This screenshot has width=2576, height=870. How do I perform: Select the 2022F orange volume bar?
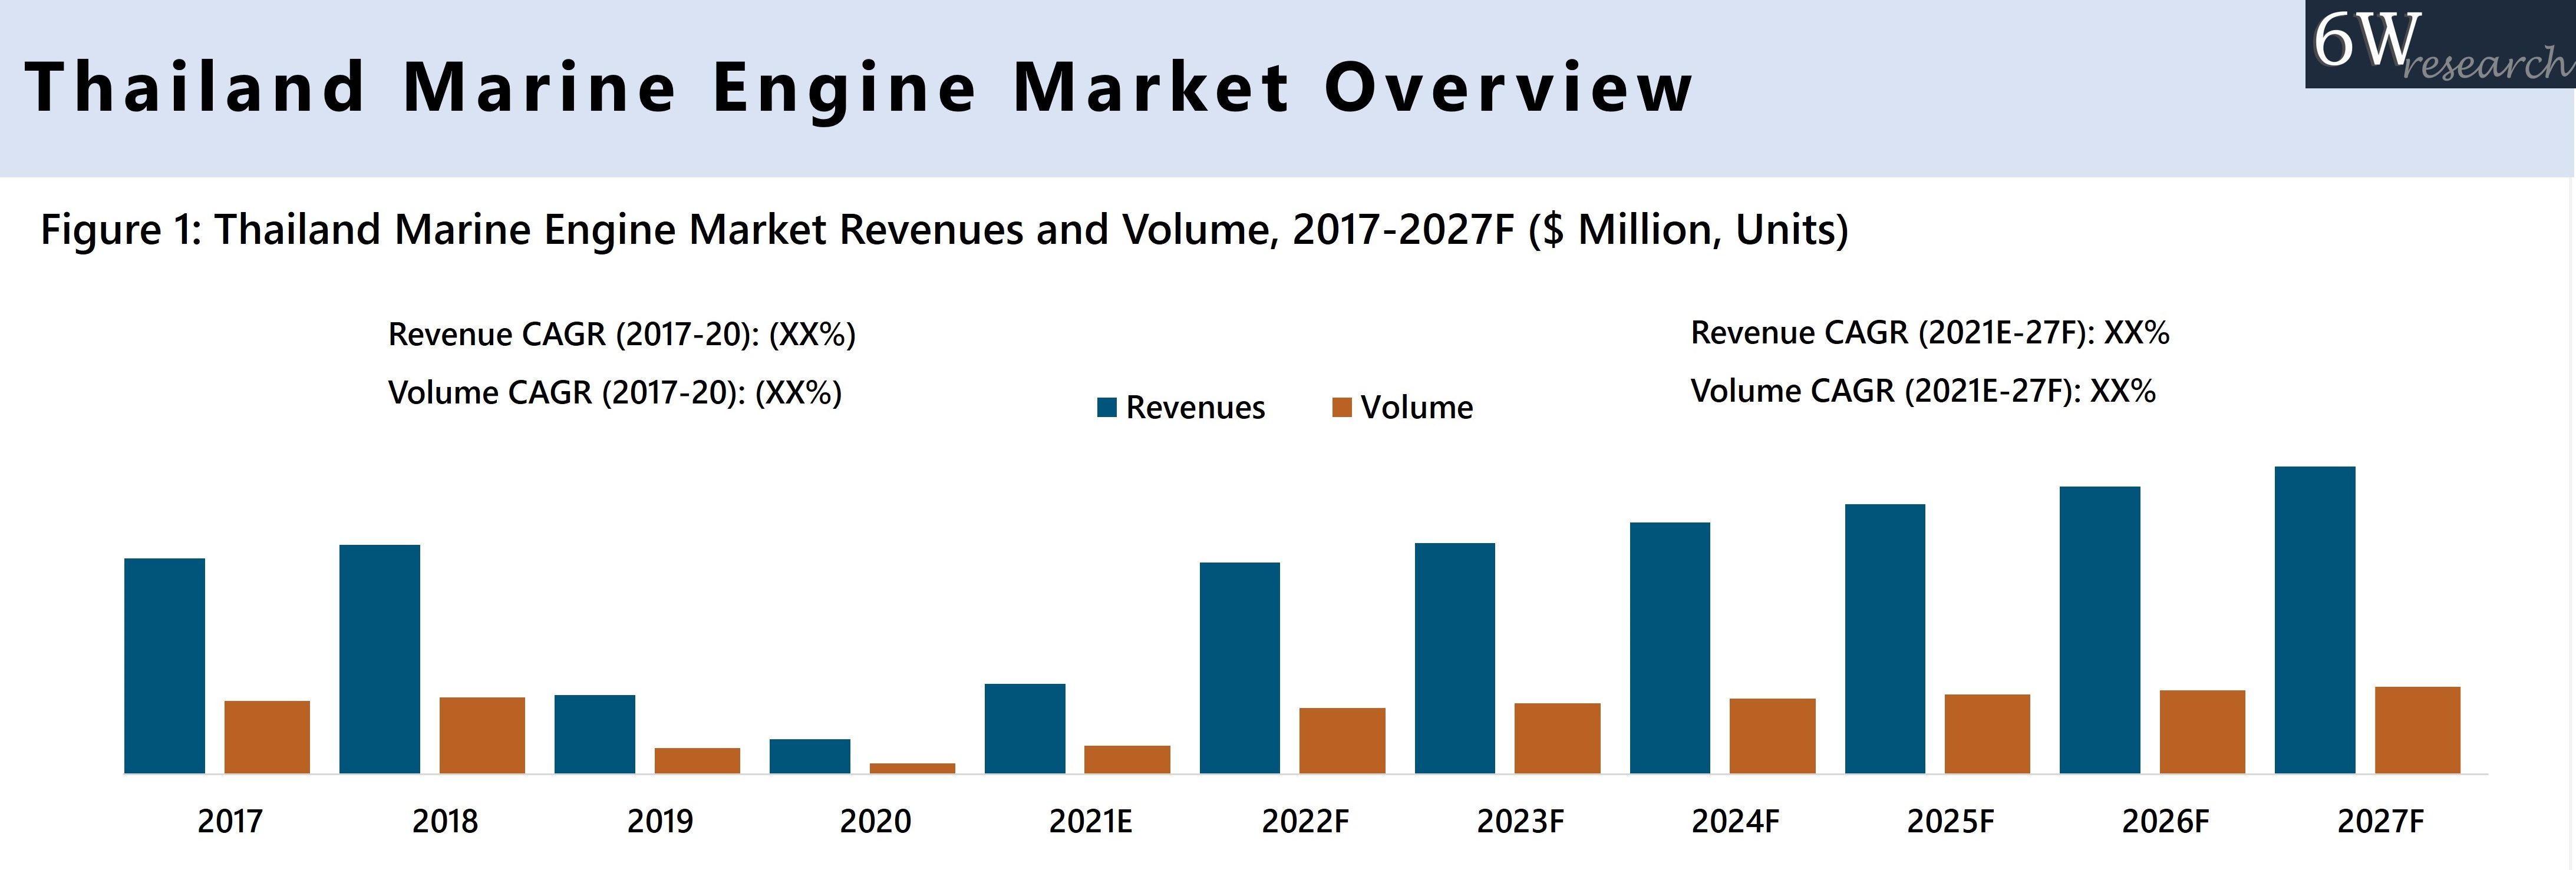click(1342, 740)
